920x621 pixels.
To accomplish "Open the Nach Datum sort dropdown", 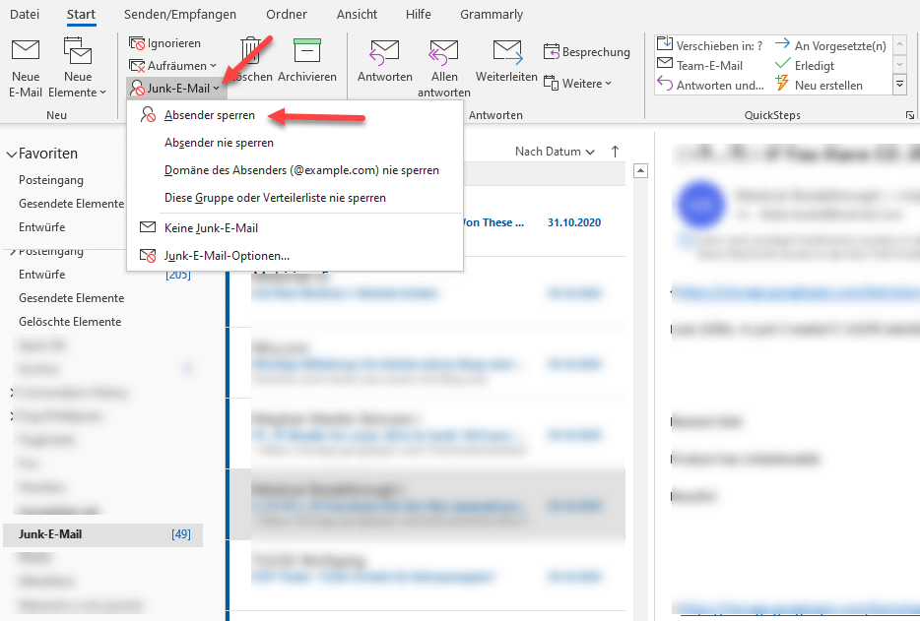I will tap(555, 152).
